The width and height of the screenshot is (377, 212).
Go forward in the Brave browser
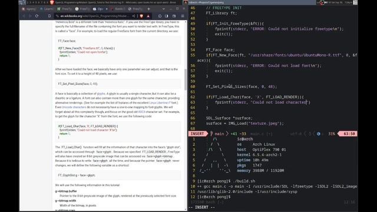[30, 16]
